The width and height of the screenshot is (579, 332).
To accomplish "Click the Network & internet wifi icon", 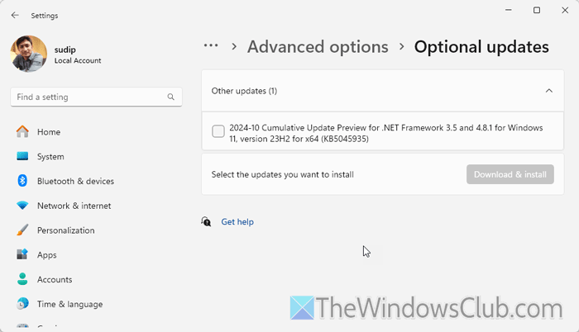I will [22, 206].
